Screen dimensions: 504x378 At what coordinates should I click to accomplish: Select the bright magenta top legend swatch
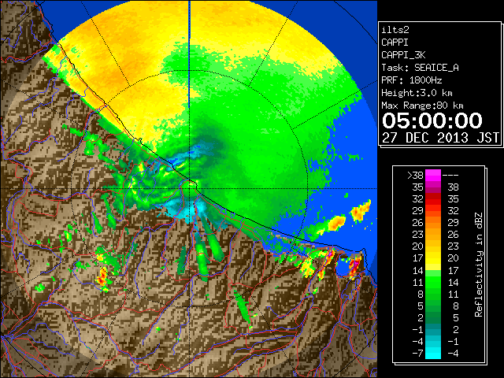(433, 176)
